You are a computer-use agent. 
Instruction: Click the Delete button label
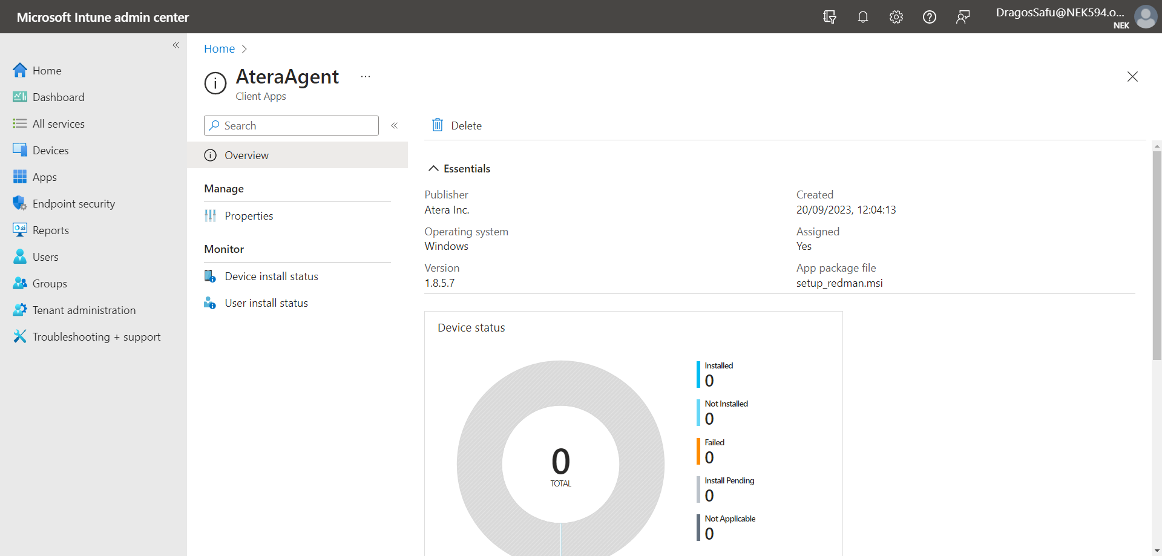(466, 126)
